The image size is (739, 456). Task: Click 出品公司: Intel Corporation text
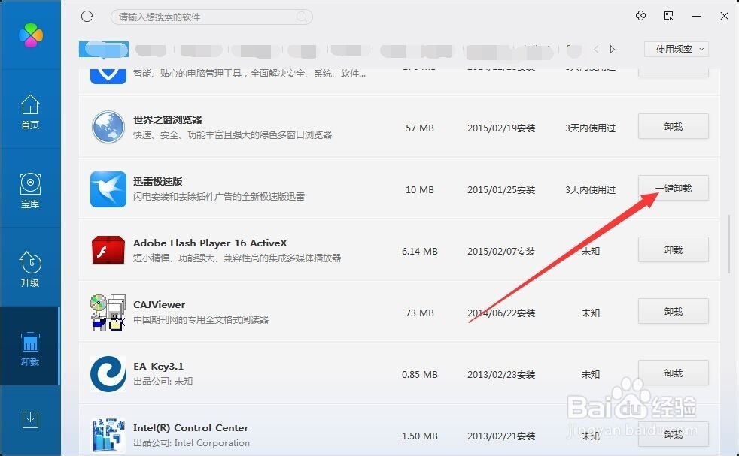point(191,442)
